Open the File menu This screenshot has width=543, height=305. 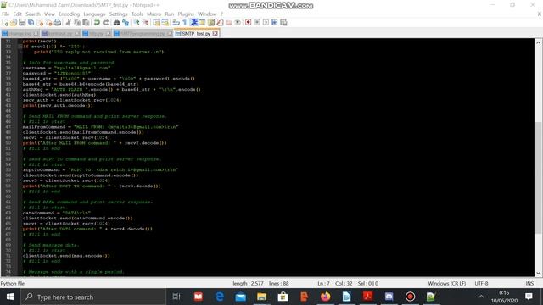6,14
